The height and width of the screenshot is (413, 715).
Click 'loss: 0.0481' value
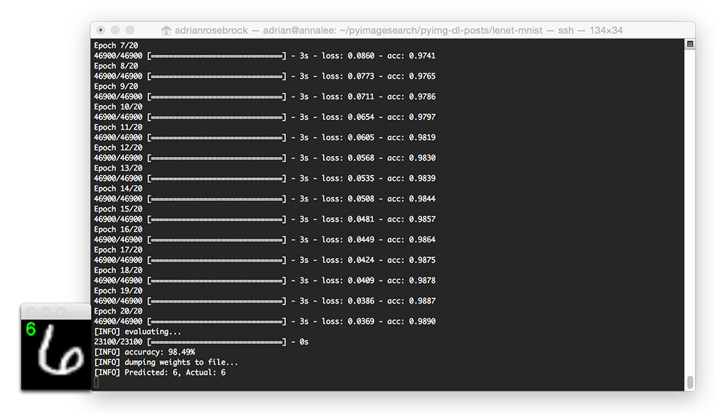(x=348, y=219)
